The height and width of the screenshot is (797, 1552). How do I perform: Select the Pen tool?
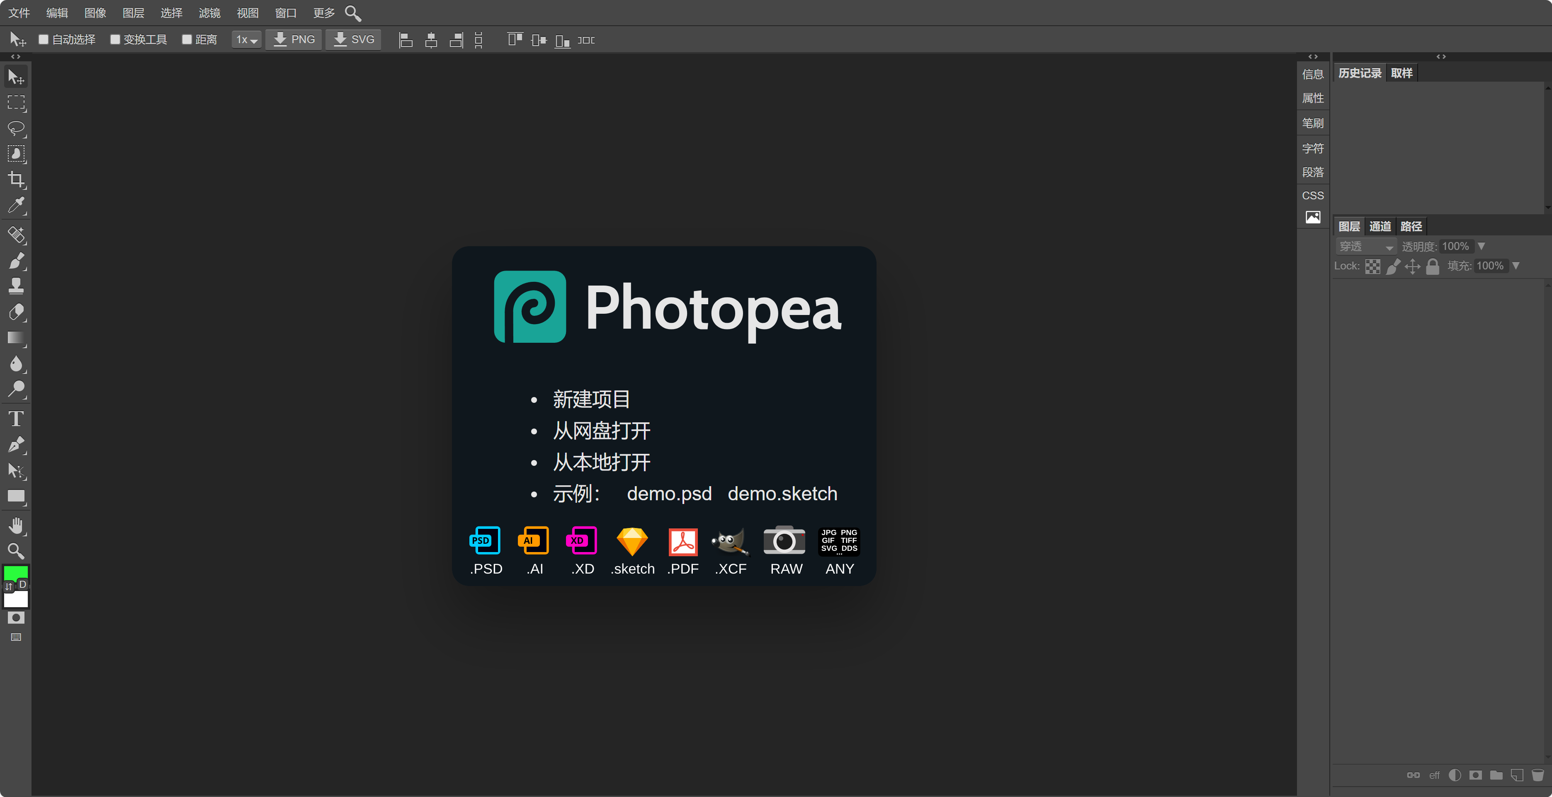[16, 445]
